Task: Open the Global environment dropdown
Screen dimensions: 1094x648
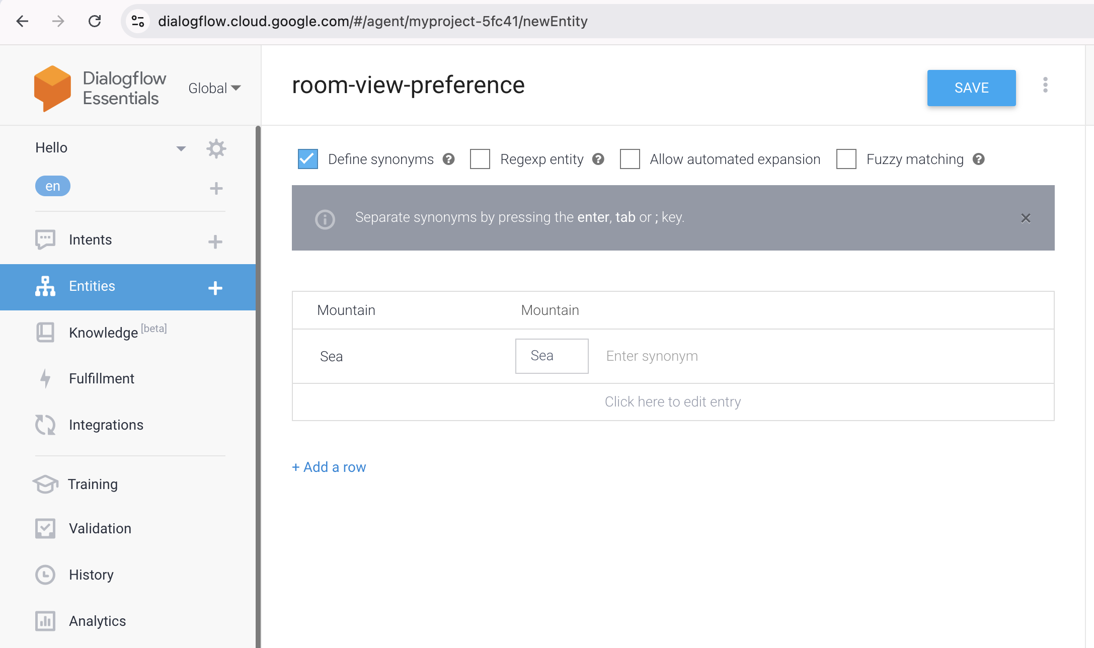Action: 214,88
